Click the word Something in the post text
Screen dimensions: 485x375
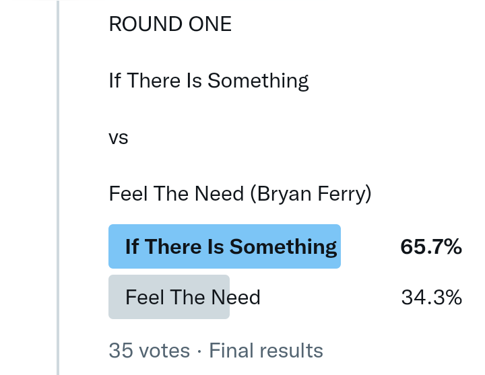[259, 81]
